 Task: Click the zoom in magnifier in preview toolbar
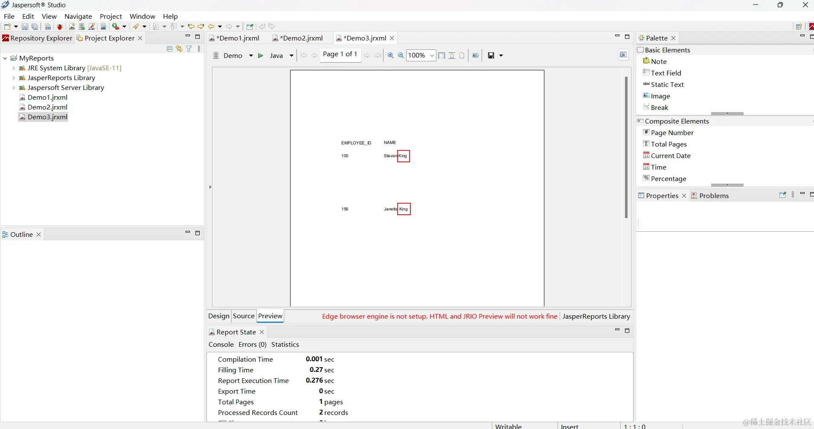tap(390, 55)
